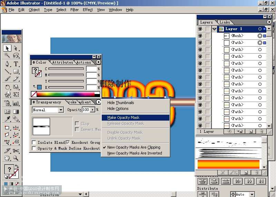Click the opacity mask thumbnail preview
This screenshot has height=197, width=276.
click(x=41, y=126)
